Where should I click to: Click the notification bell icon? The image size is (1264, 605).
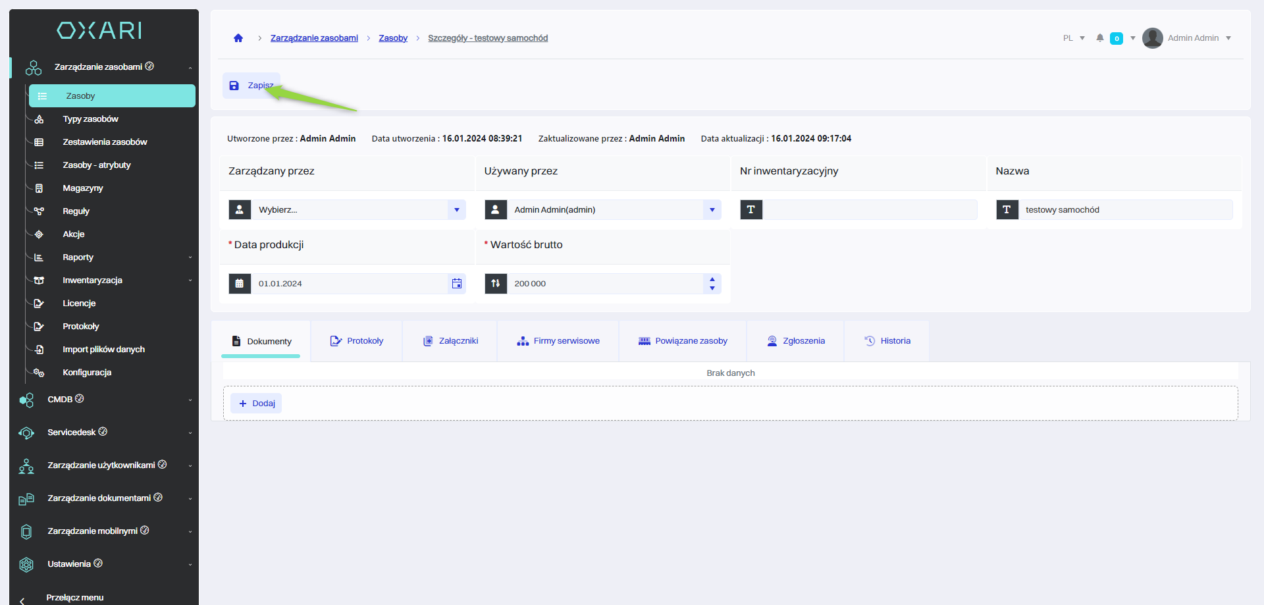coord(1099,38)
